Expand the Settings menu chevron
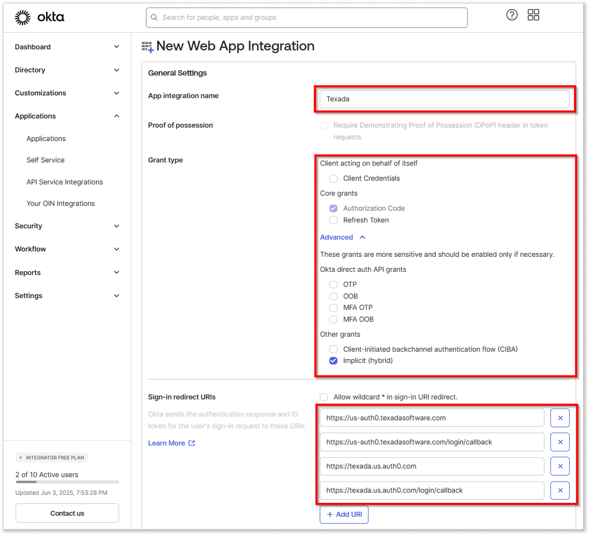The width and height of the screenshot is (589, 535). point(116,296)
